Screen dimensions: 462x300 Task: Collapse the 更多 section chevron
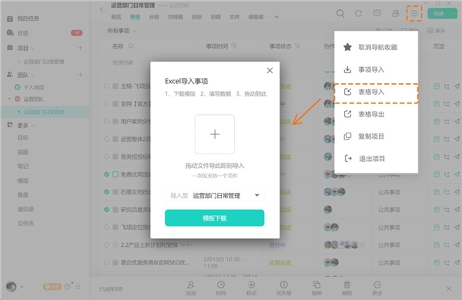coord(32,126)
